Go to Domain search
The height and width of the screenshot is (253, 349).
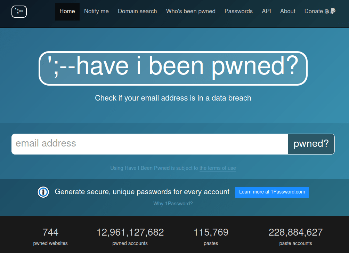coord(137,11)
